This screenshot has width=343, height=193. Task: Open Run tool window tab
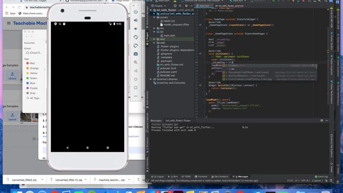[x=173, y=176]
